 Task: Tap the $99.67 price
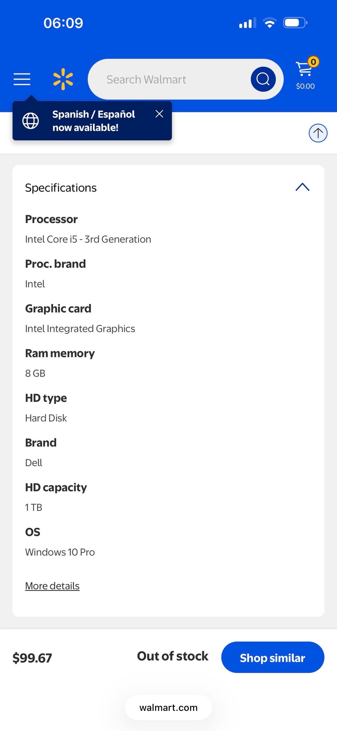32,658
